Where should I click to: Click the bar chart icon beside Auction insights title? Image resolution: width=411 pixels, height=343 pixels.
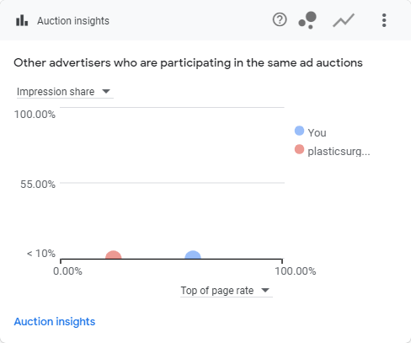[x=22, y=20]
